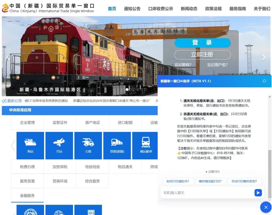Go to the next banner slide arrow
Image resolution: width=272 pixels, height=215 pixels.
click(264, 57)
